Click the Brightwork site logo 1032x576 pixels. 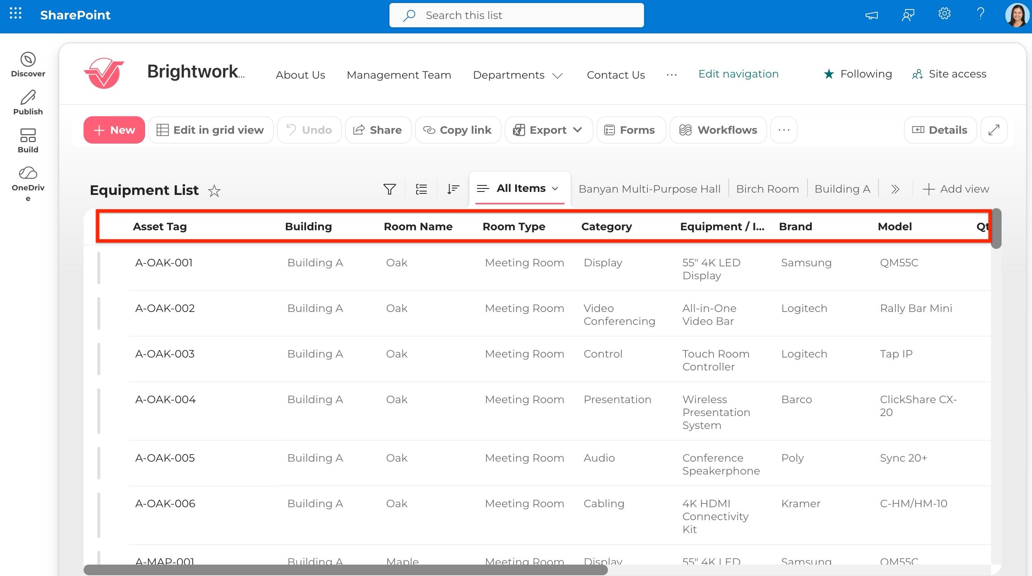104,73
